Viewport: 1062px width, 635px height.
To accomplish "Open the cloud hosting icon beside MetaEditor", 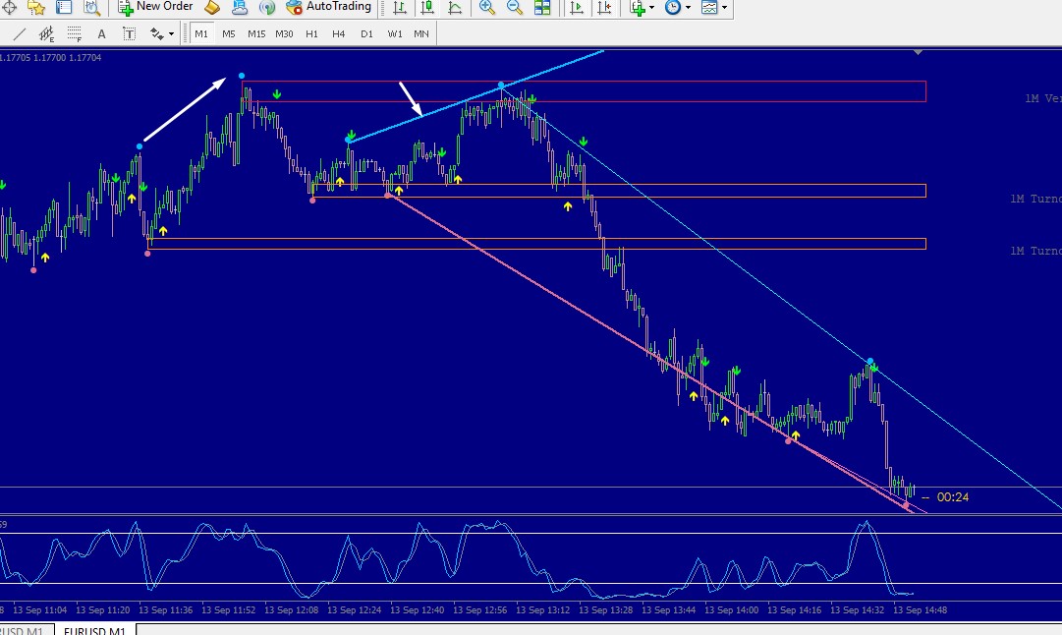I will coord(239,8).
